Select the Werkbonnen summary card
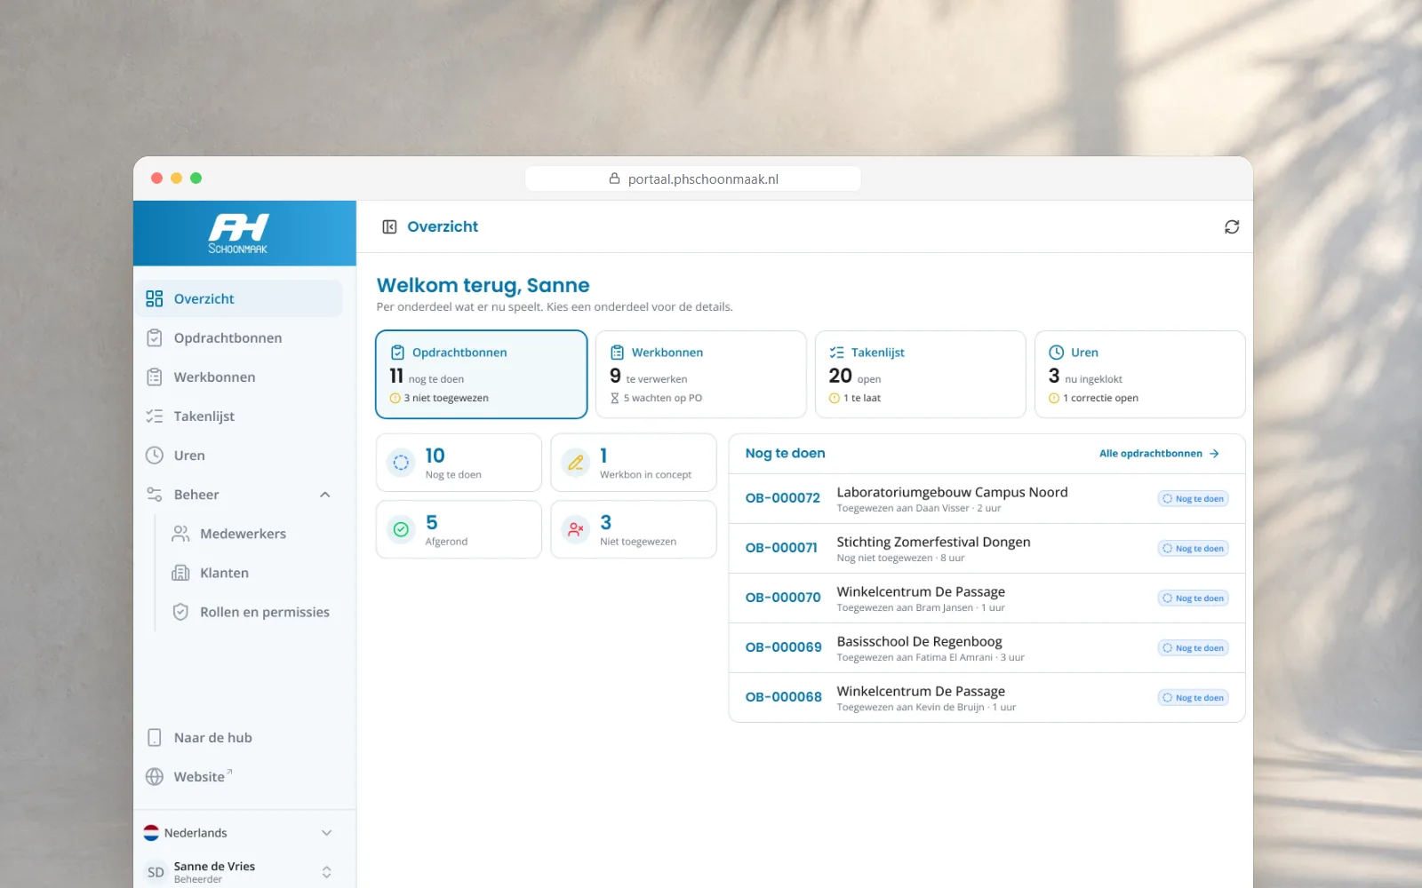 (x=701, y=375)
